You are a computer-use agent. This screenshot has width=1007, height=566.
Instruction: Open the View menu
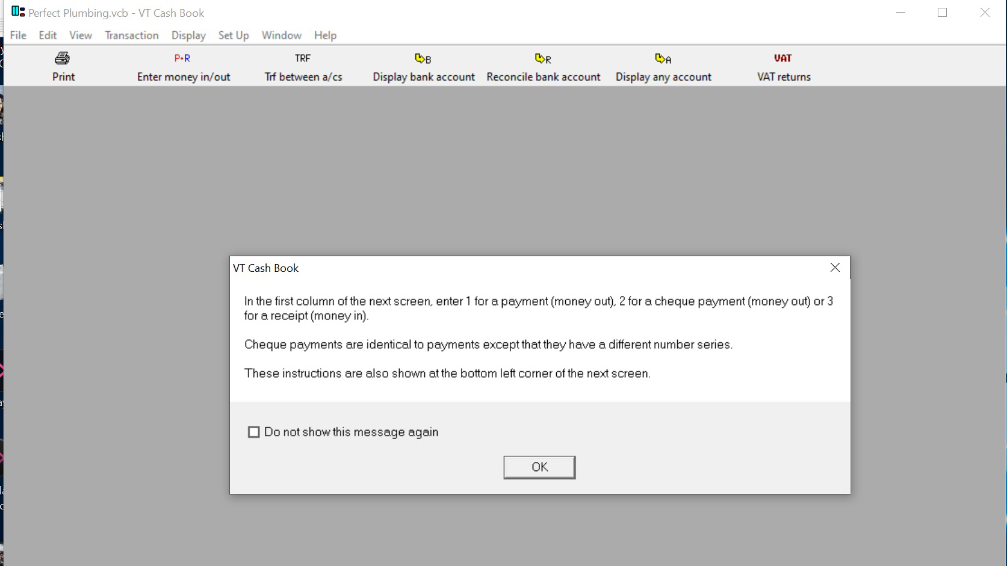tap(81, 35)
